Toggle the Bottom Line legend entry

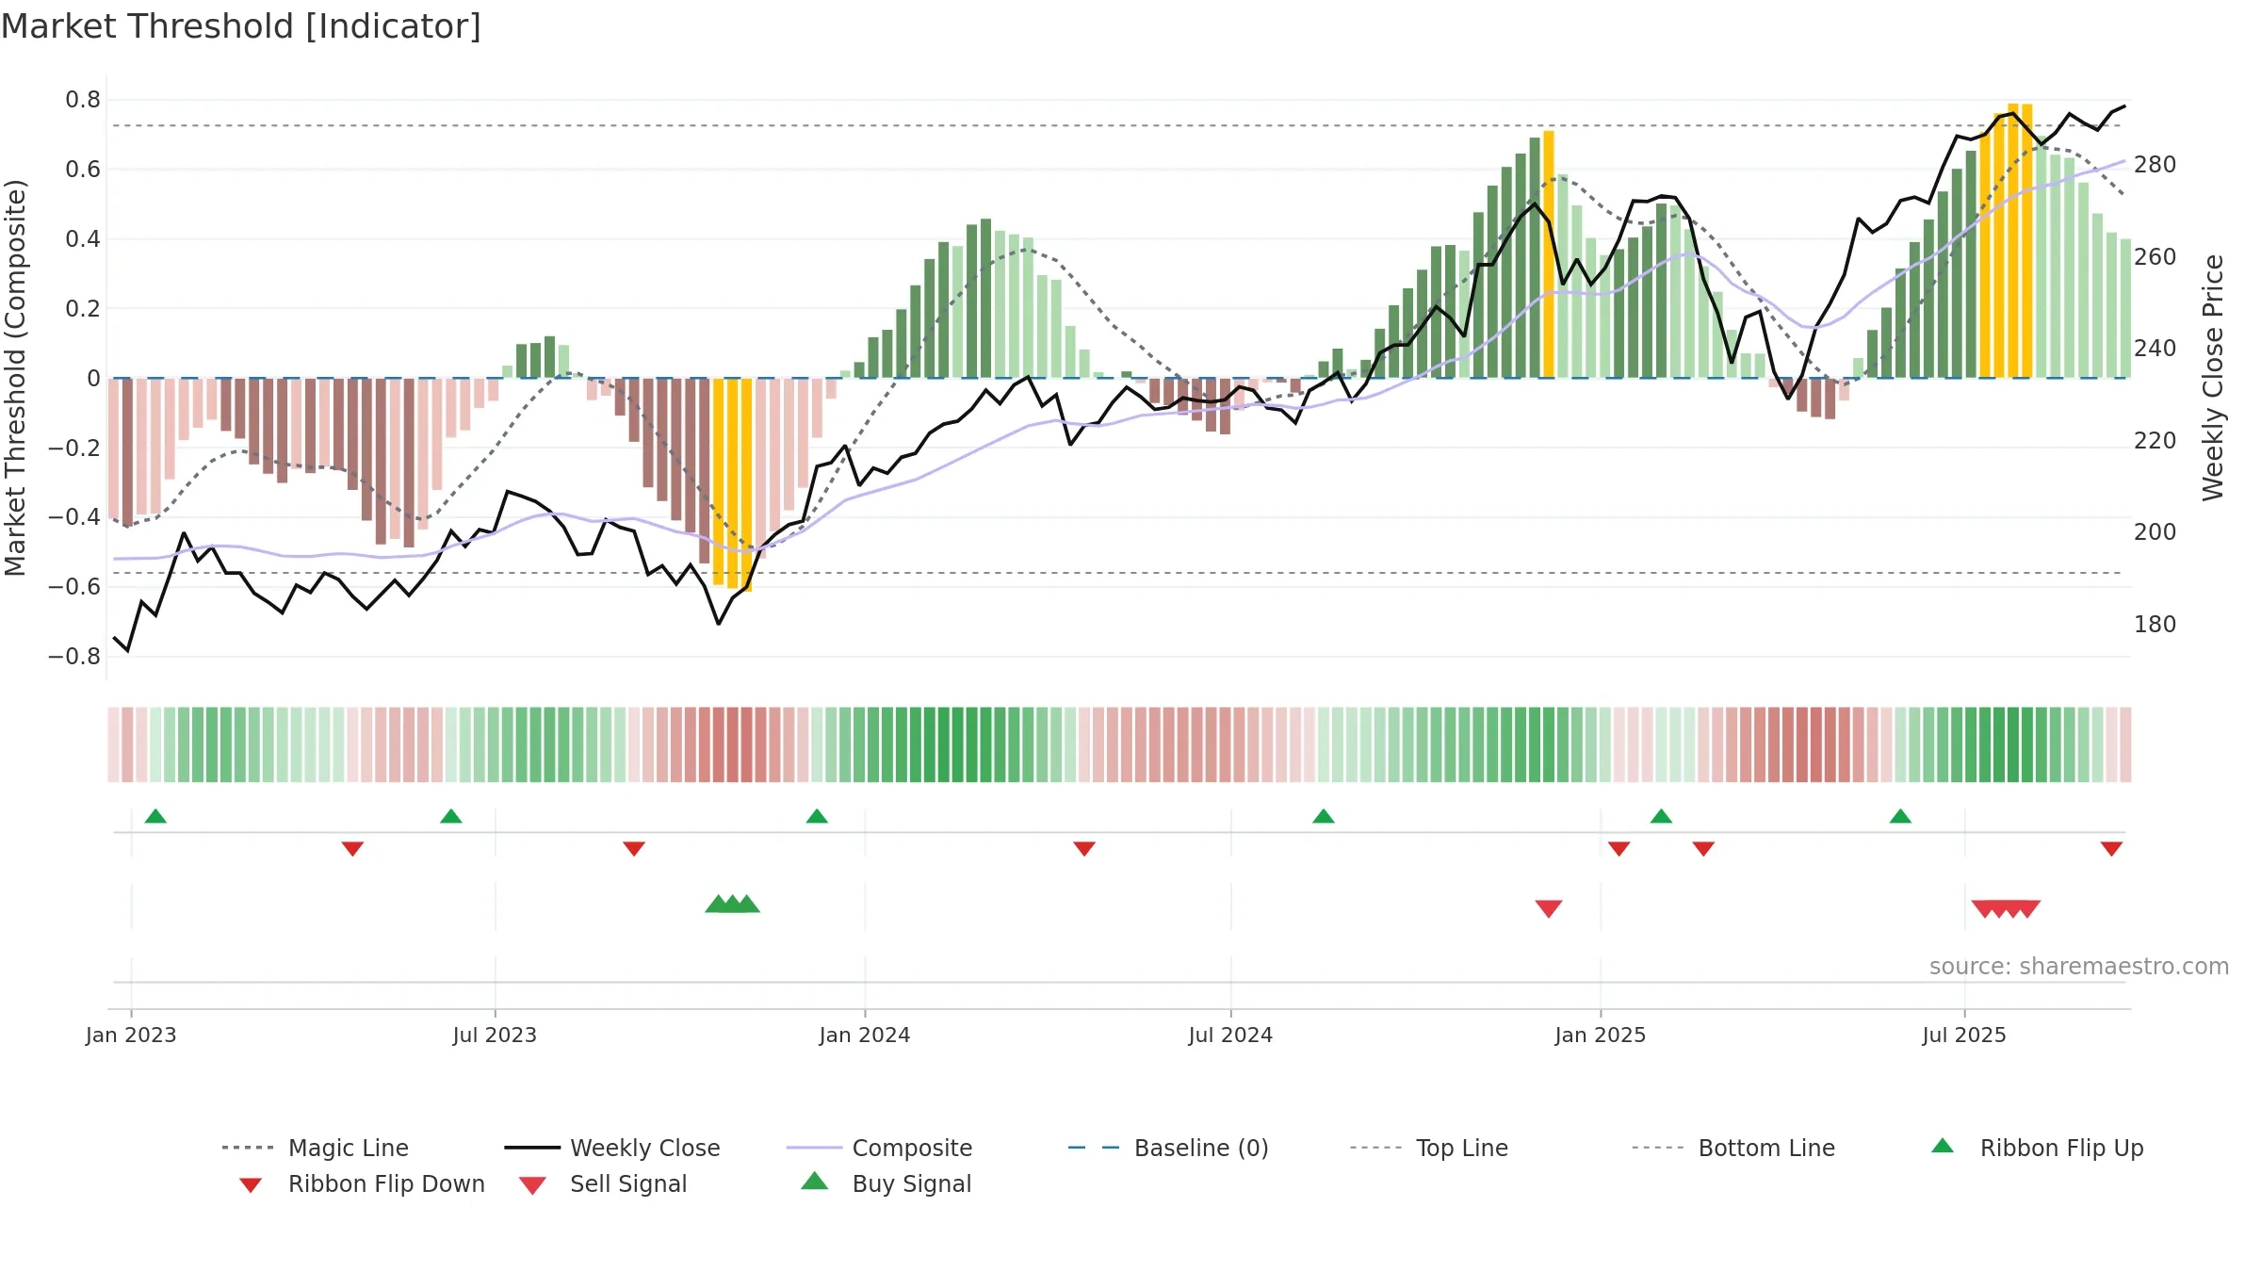(1733, 1148)
